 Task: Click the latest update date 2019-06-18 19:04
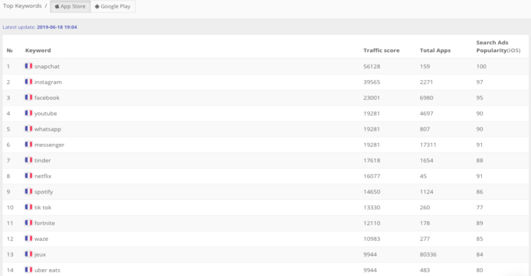click(x=57, y=27)
